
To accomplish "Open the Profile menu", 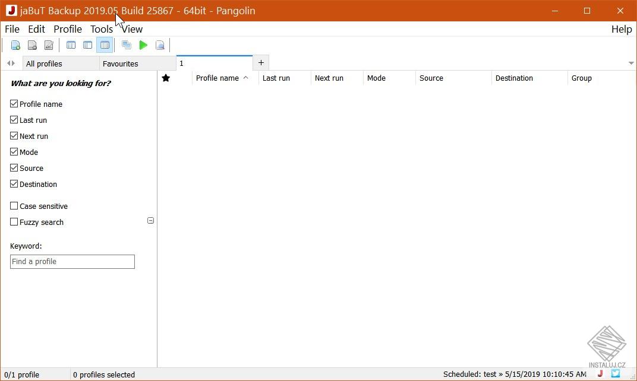I will (x=68, y=29).
